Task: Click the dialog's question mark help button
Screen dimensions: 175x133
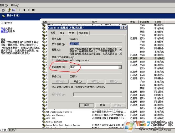Action: (x=121, y=27)
